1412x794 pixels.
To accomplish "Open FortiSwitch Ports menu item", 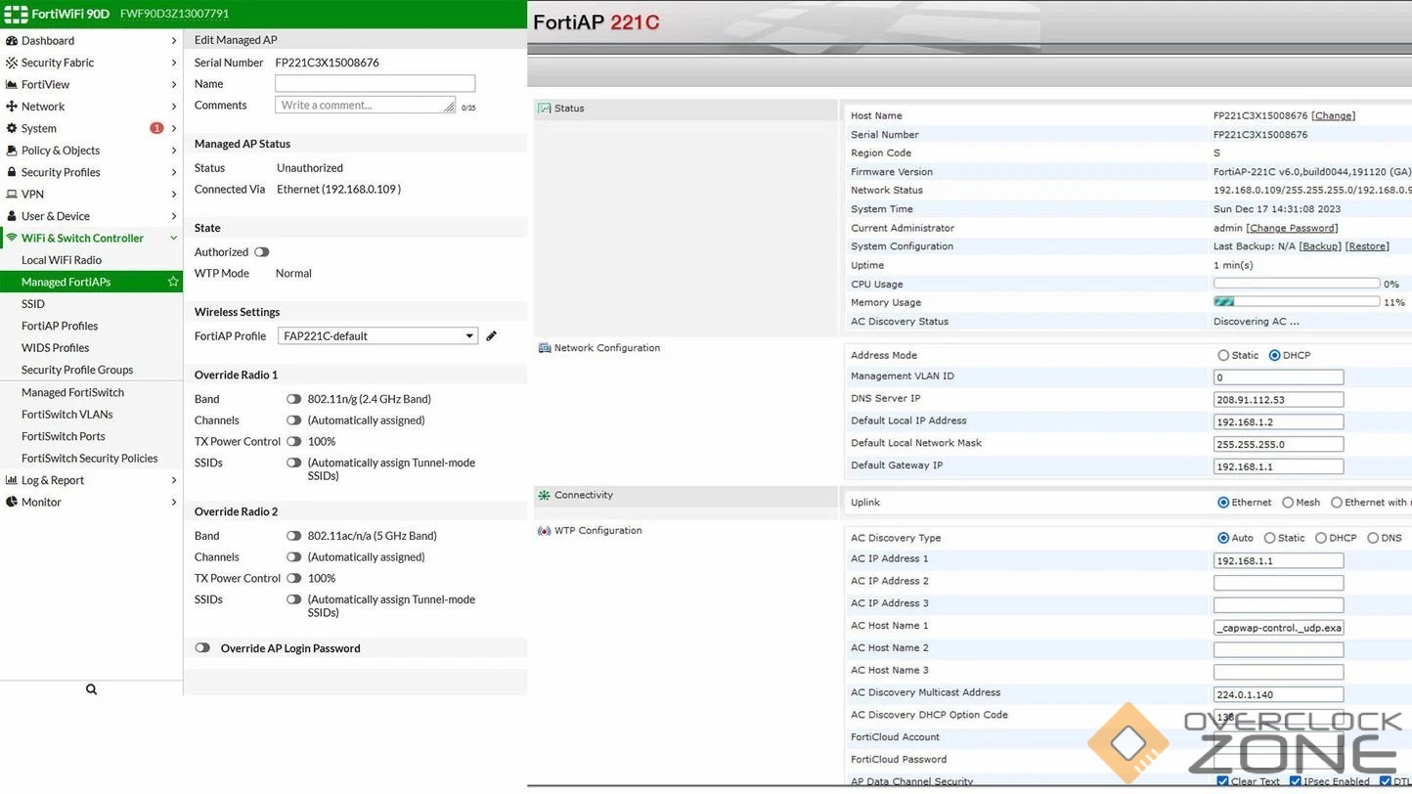I will click(64, 436).
